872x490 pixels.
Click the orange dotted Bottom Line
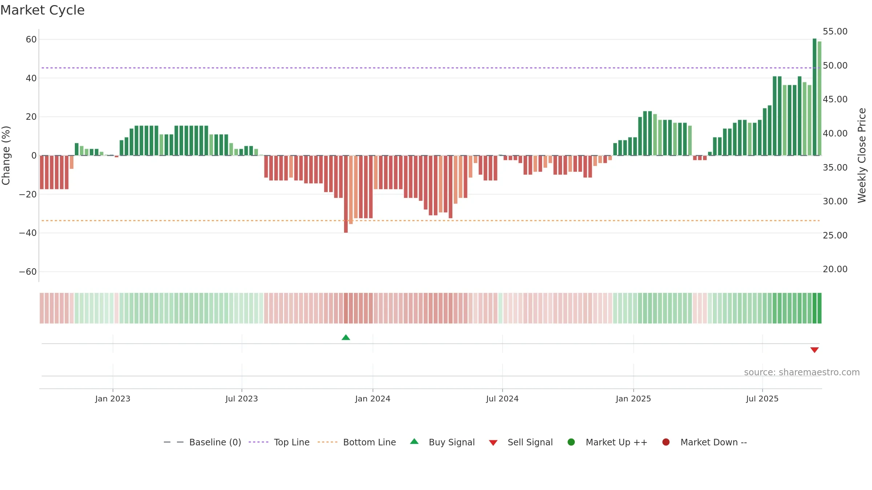[x=431, y=221]
